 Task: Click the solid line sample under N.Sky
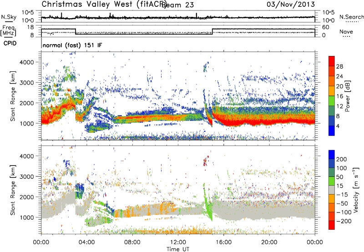pyautogui.click(x=9, y=21)
